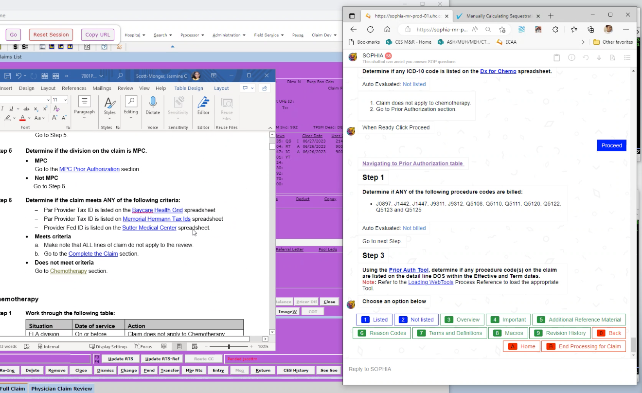Image resolution: width=642 pixels, height=393 pixels.
Task: Click SOPHIA clipboard icon in chat header
Action: [x=557, y=57]
